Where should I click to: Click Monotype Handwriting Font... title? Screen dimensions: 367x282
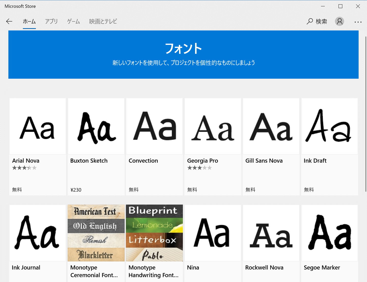pos(154,271)
